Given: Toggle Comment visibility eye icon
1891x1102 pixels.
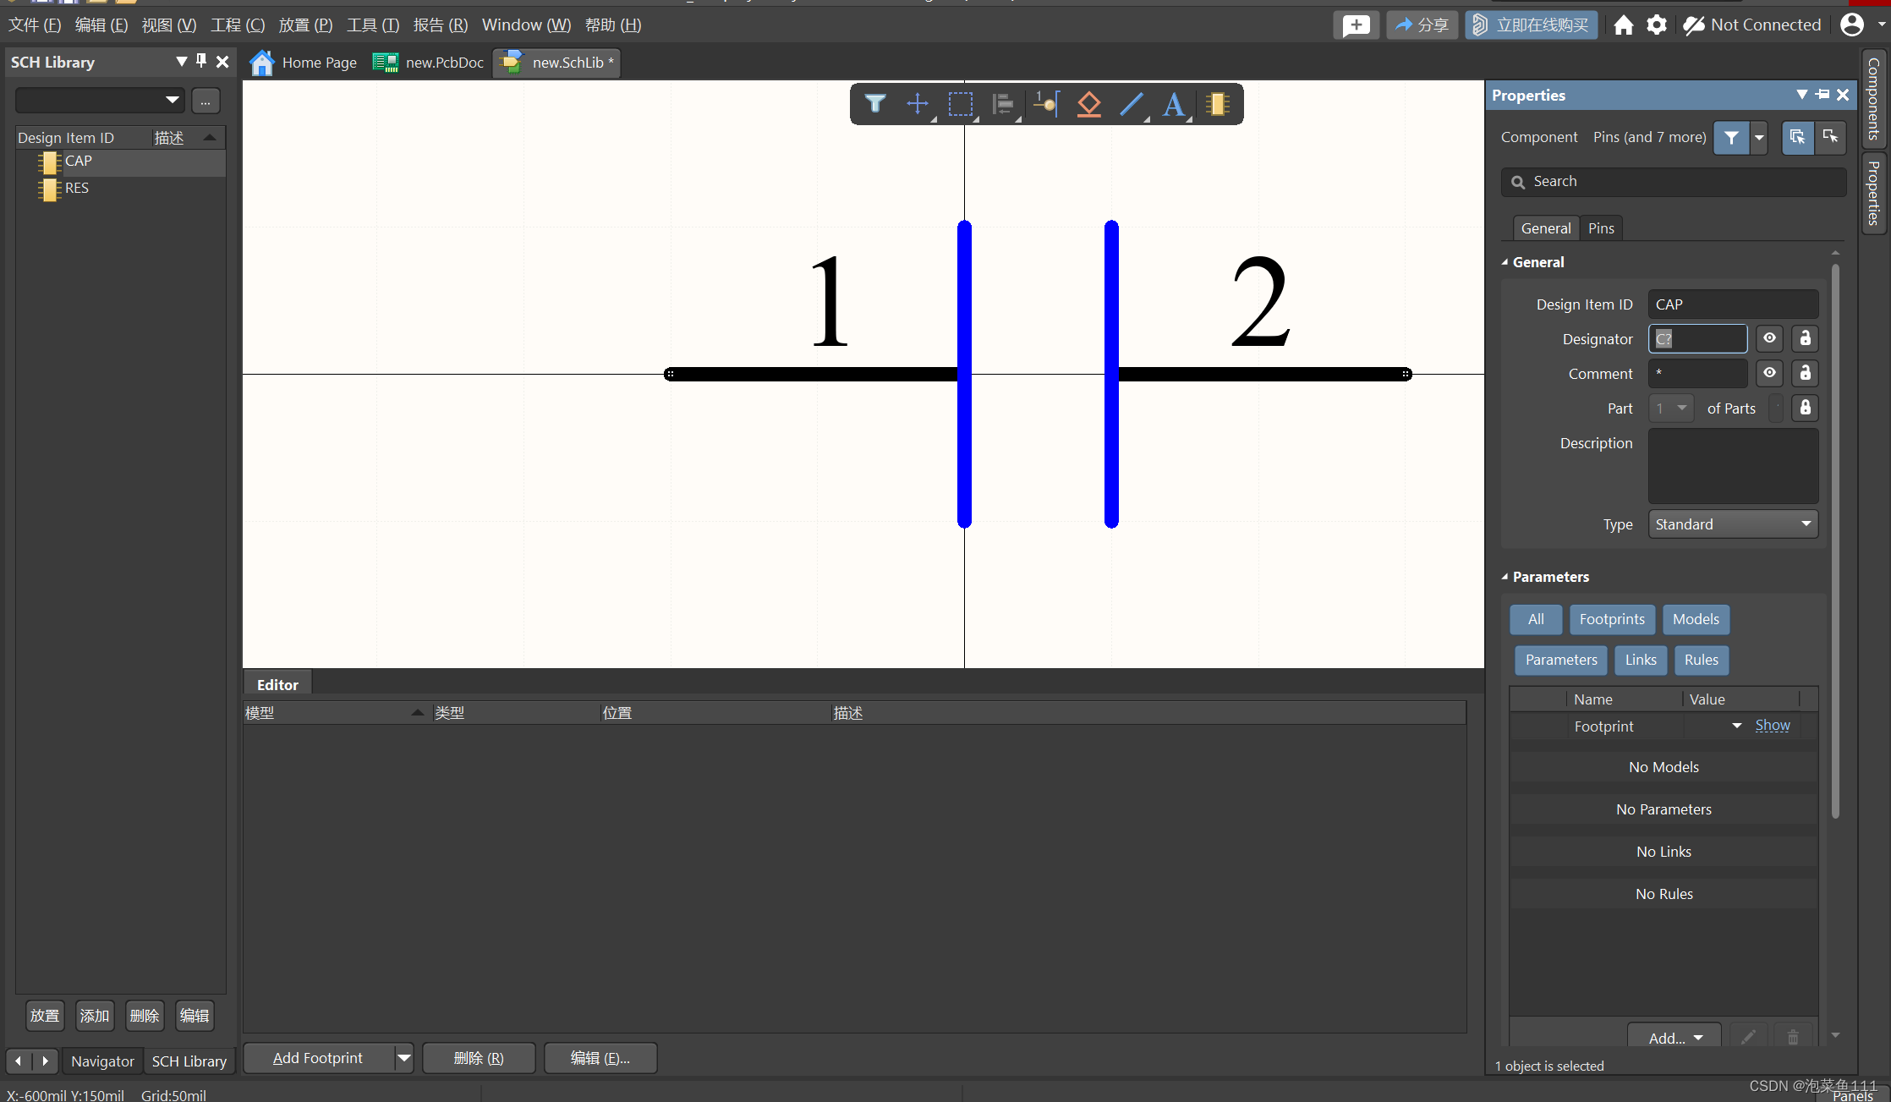Looking at the screenshot, I should 1769,373.
